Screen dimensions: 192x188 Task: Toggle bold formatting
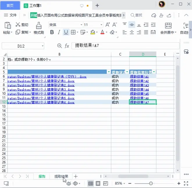click(52, 32)
